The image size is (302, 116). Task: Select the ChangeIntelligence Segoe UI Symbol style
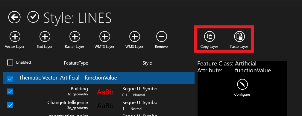tap(140, 103)
